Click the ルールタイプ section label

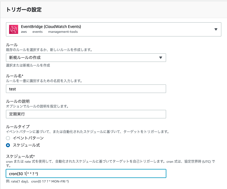point(18,127)
